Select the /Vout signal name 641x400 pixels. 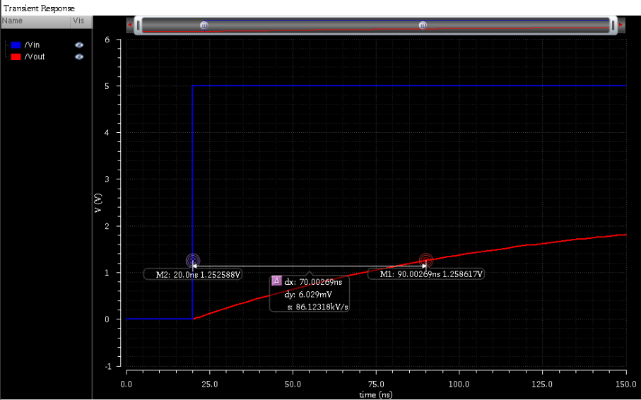tap(35, 57)
